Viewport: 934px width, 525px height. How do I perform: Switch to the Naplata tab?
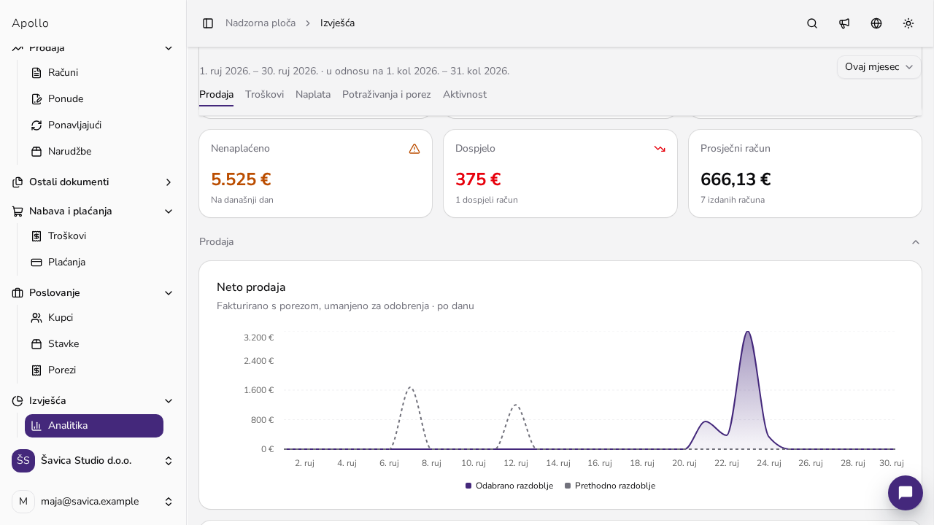(x=313, y=95)
